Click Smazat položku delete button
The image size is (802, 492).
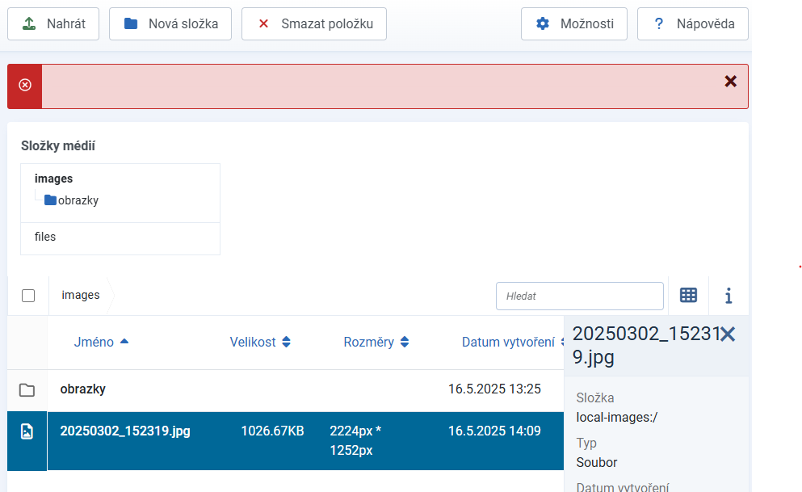pyautogui.click(x=313, y=24)
